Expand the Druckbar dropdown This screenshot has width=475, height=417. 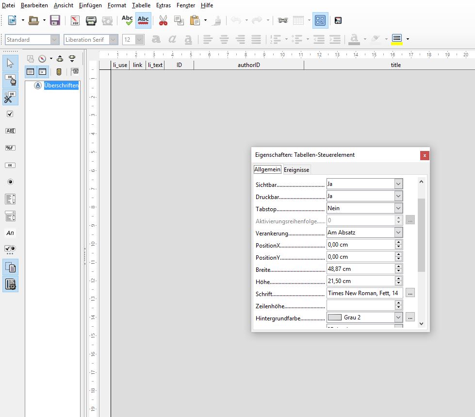pyautogui.click(x=398, y=196)
